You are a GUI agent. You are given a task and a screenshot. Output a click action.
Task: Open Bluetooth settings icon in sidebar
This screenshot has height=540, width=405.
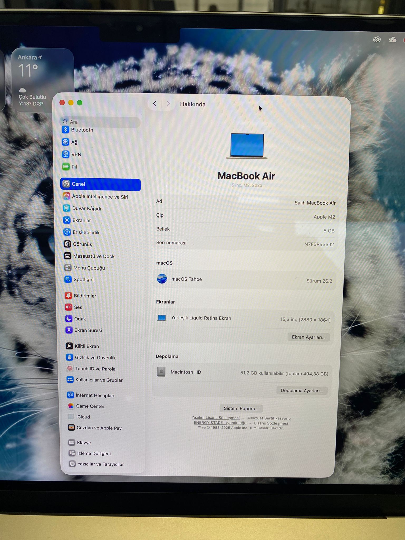pos(65,129)
